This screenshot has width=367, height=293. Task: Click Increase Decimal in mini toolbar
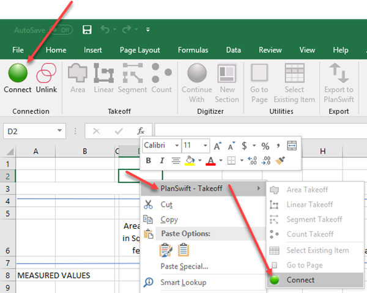tap(252, 160)
